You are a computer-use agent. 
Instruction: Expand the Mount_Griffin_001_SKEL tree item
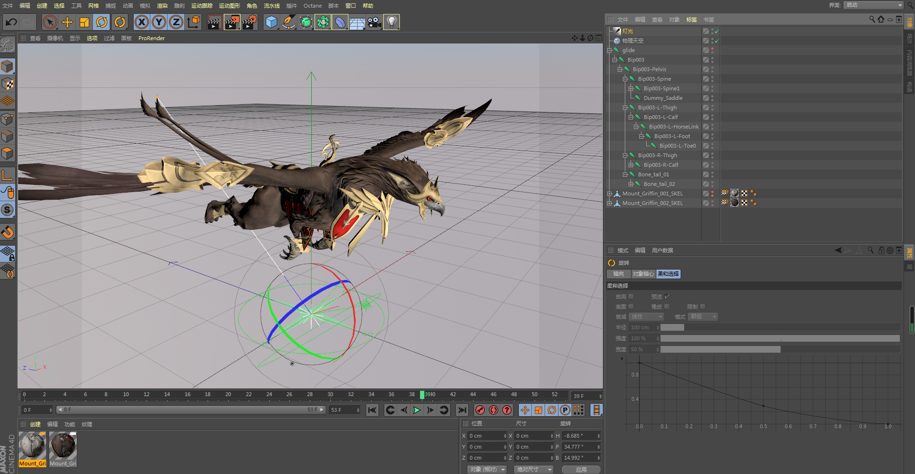[x=610, y=194]
